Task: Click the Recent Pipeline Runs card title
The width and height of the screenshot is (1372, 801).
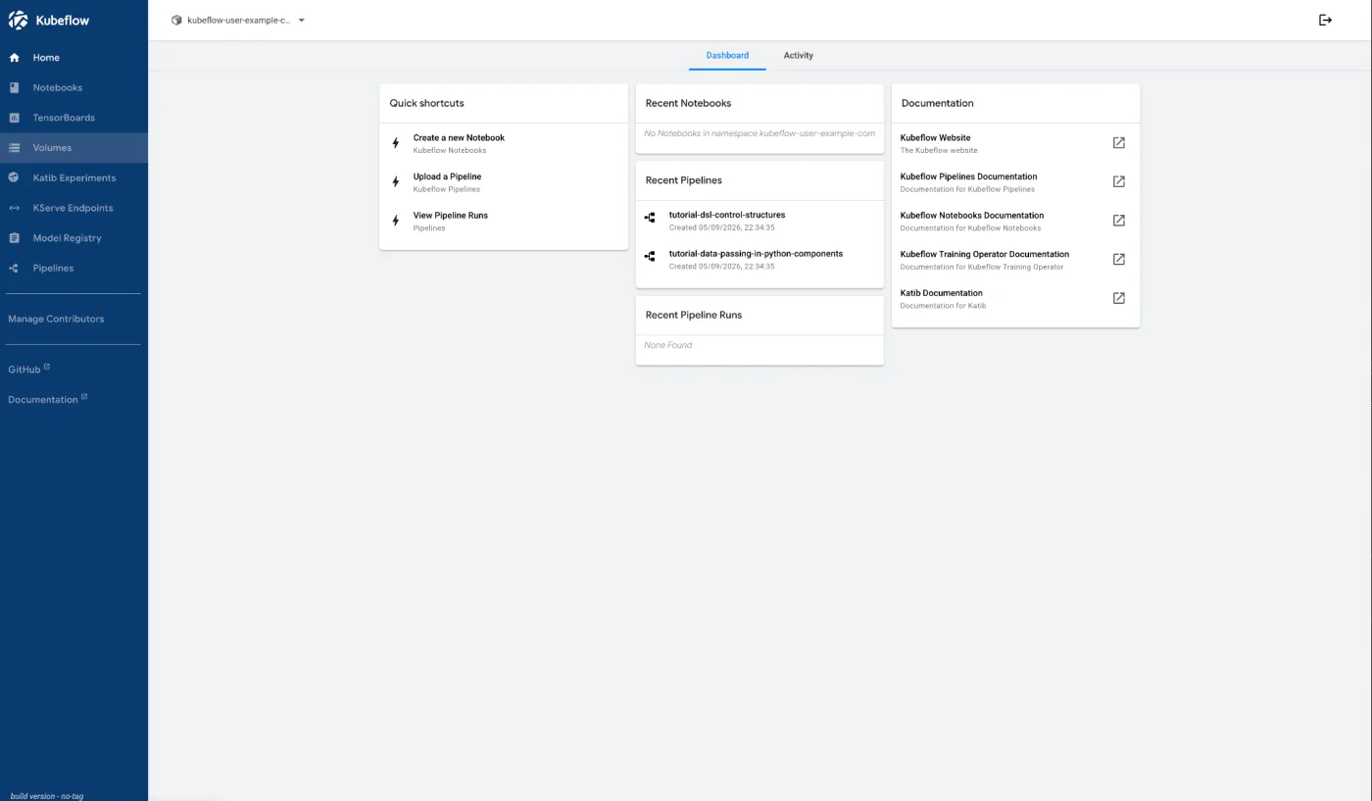Action: [x=694, y=315]
